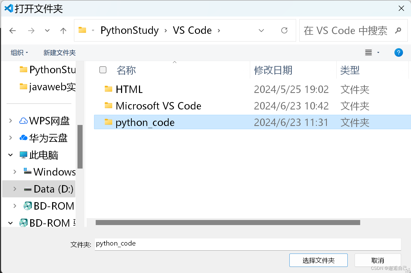Sort by 类型 column header
Image resolution: width=411 pixels, height=273 pixels.
(x=350, y=70)
